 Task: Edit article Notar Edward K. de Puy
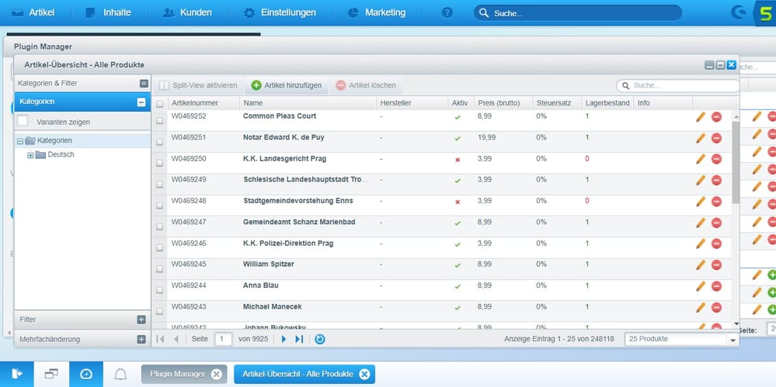(x=701, y=138)
